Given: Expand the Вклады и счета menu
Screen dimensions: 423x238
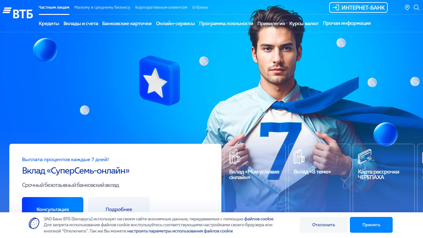Looking at the screenshot, I should click(81, 23).
